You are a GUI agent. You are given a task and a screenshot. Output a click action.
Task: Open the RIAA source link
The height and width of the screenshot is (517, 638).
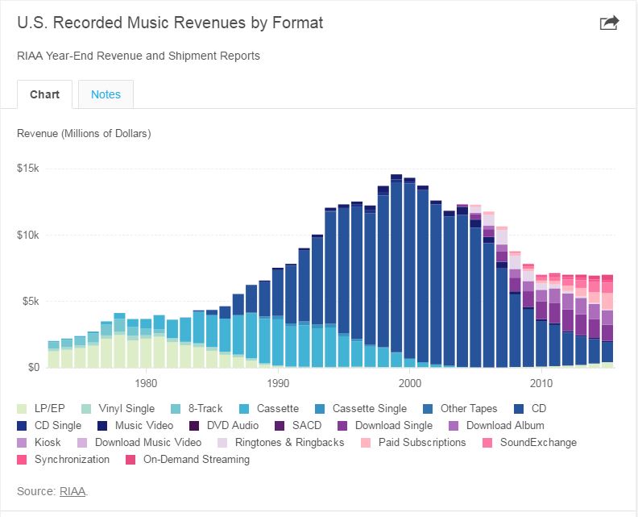(x=72, y=490)
